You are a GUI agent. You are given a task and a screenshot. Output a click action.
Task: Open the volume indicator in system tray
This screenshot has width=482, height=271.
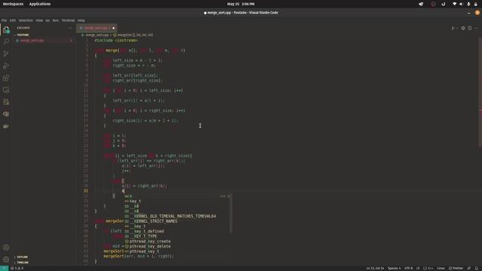pyautogui.click(x=461, y=4)
